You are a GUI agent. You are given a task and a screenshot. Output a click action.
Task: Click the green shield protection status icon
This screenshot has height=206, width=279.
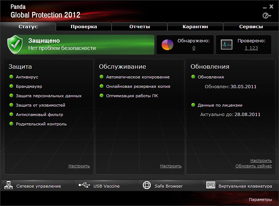pyautogui.click(x=15, y=44)
